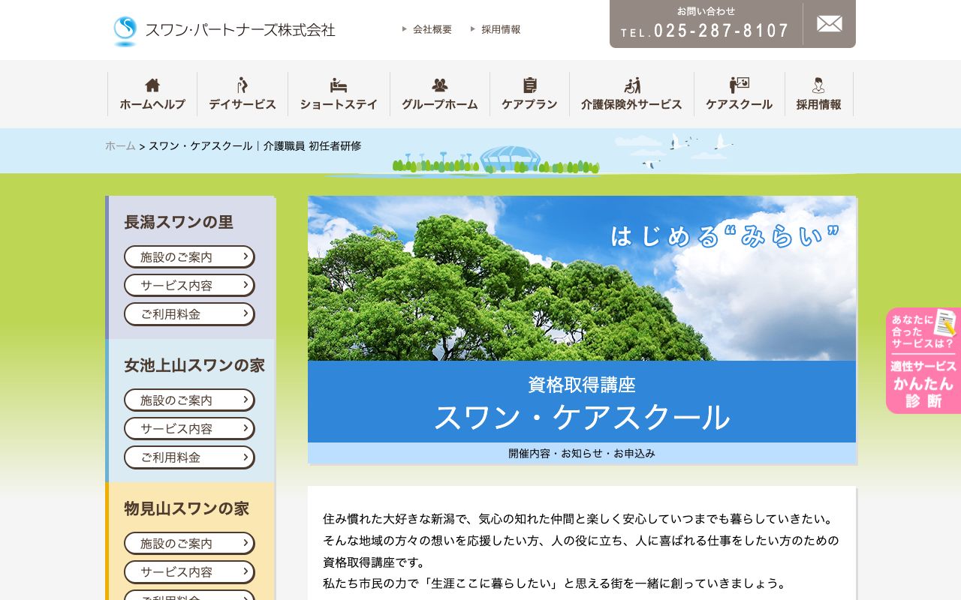Expand 施設のご案内 under 長潟スワンの里
The image size is (961, 600).
pyautogui.click(x=189, y=256)
